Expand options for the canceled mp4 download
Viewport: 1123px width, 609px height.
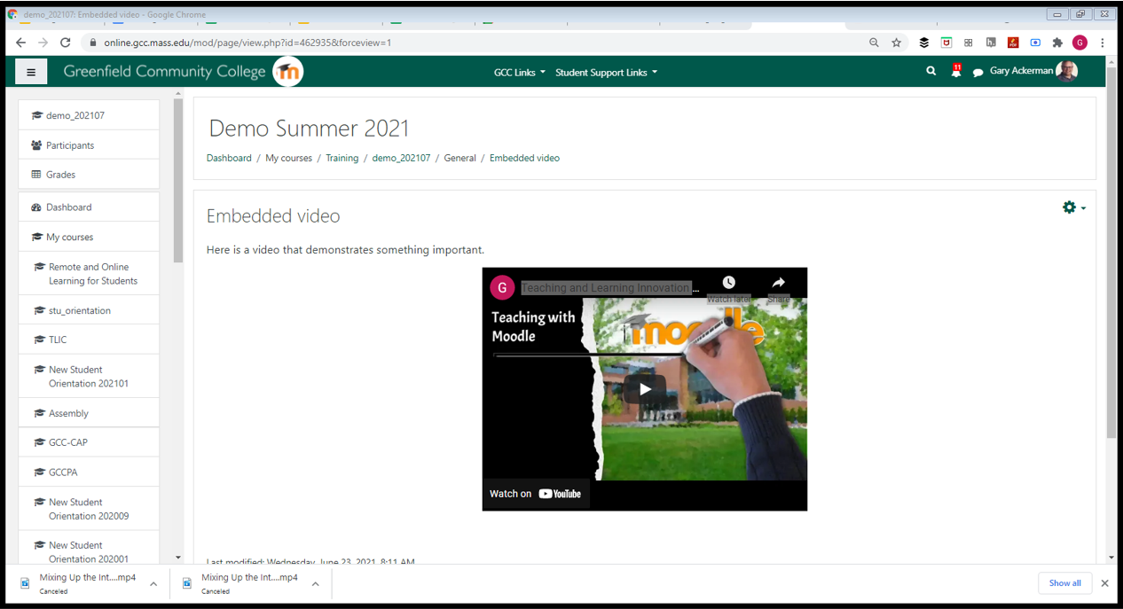[x=153, y=583]
